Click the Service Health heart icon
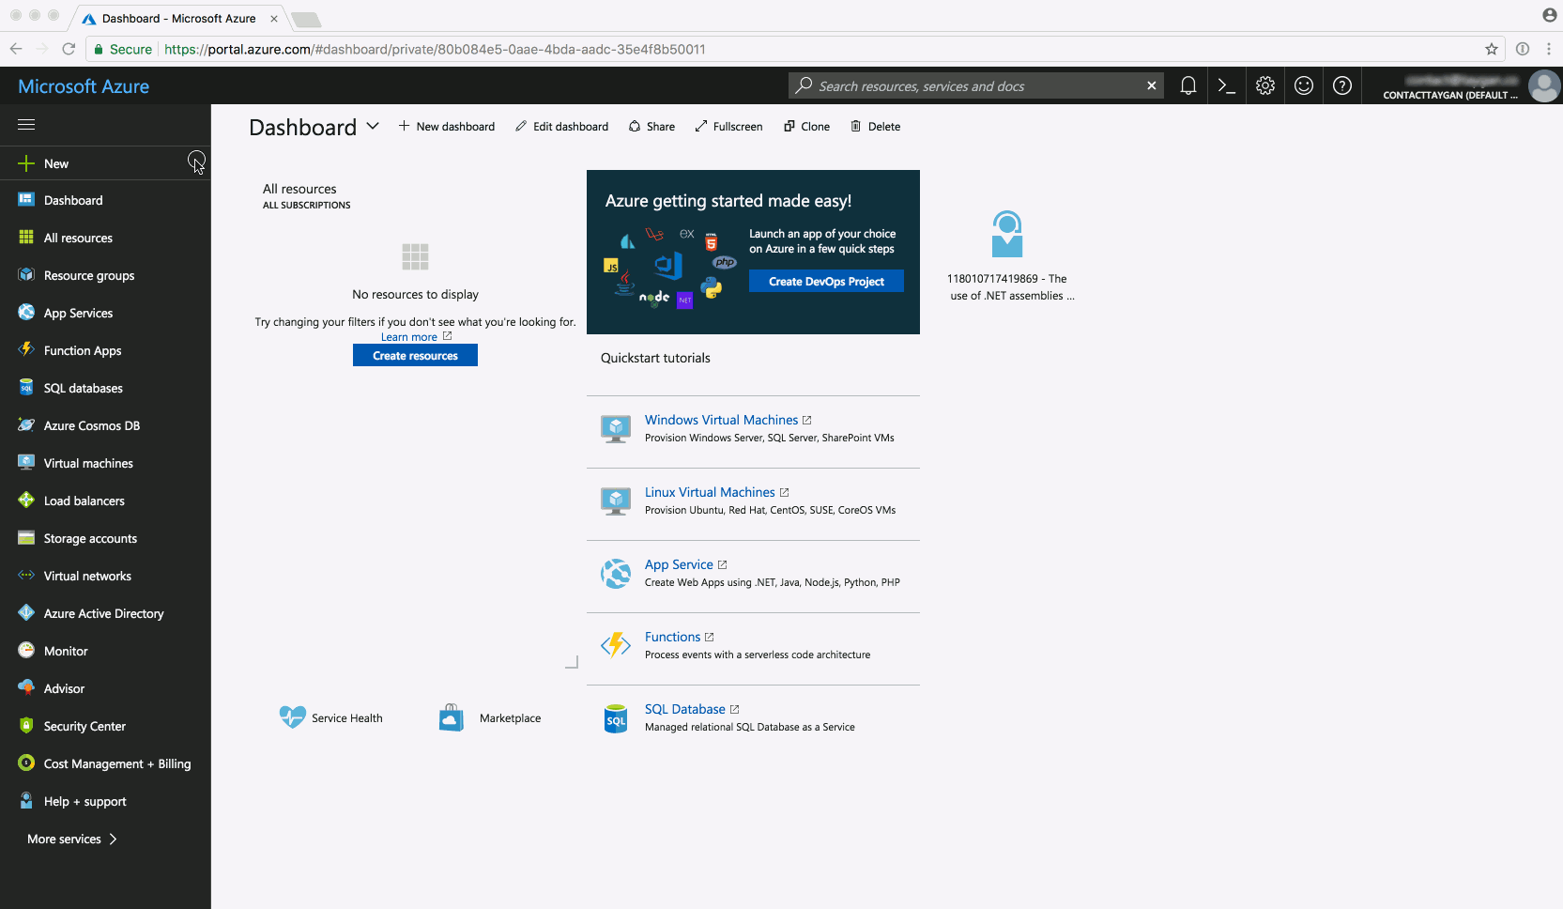1563x909 pixels. pyautogui.click(x=292, y=717)
